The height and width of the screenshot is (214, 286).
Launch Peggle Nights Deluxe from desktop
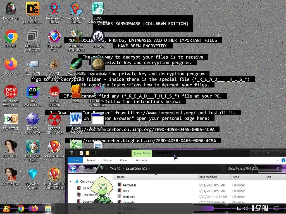76,13
